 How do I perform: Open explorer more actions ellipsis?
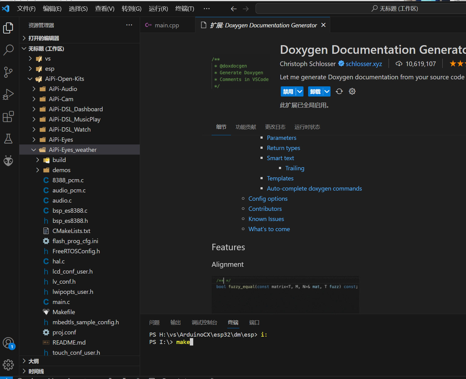pos(129,25)
